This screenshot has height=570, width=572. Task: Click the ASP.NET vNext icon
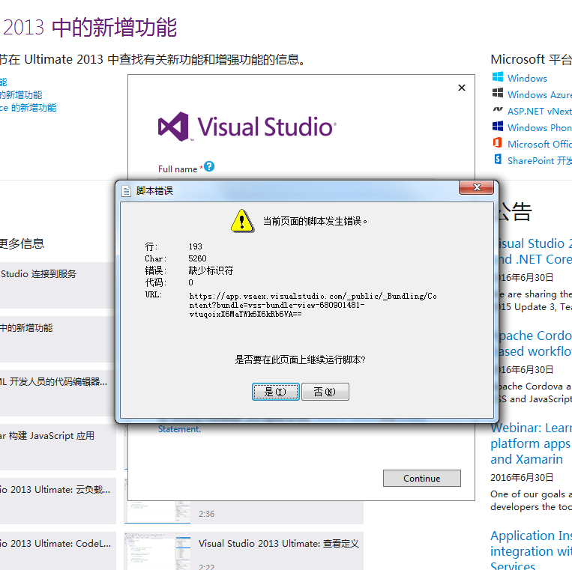click(498, 109)
